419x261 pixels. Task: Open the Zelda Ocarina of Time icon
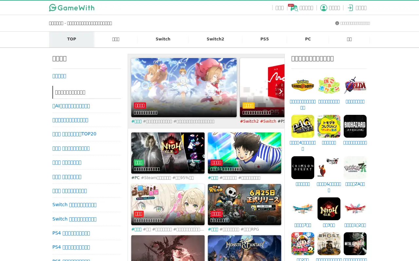click(x=355, y=85)
